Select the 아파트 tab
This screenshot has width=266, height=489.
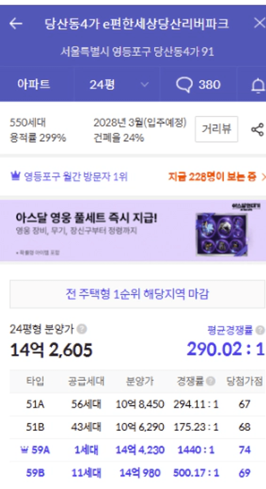click(x=34, y=84)
